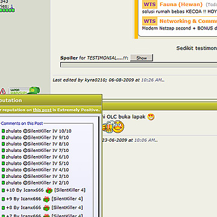Open the 'Networking & Comm' category link
217x217 pixels.
coord(188,21)
